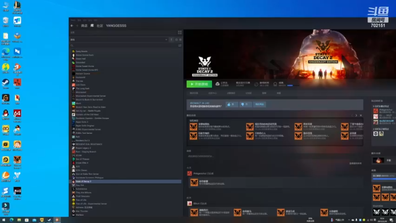
Task: Go back with the Steam back arrow
Action: [72, 26]
